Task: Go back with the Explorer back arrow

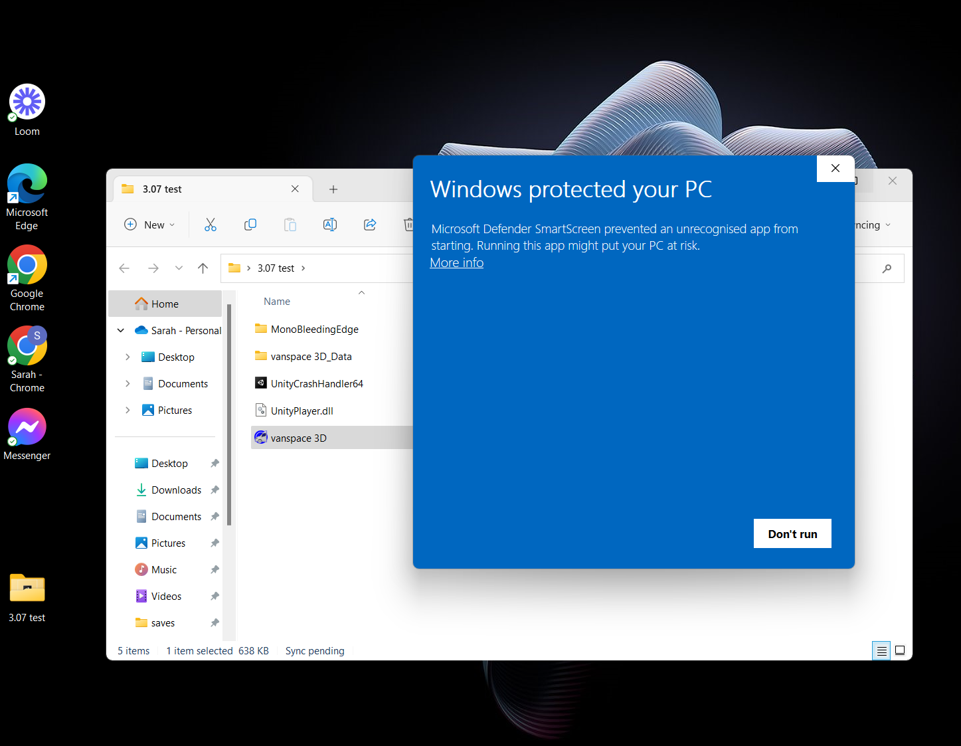Action: tap(124, 268)
